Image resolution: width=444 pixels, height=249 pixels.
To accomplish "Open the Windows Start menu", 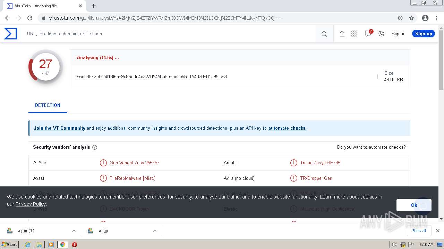I will coord(10,244).
